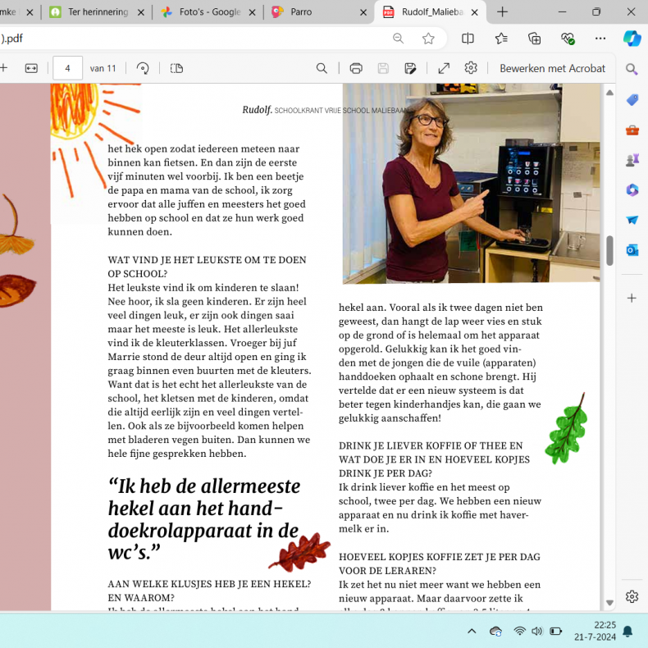This screenshot has height=648, width=648.
Task: Close the Foto's - Google tab
Action: (x=252, y=12)
